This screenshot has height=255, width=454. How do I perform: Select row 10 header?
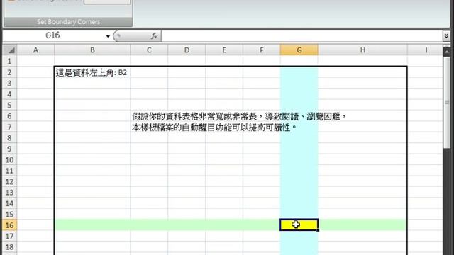coord(9,159)
